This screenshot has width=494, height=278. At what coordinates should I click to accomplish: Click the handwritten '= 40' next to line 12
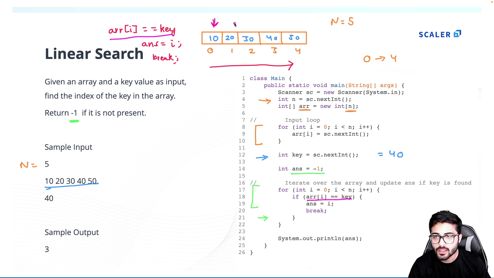click(390, 154)
